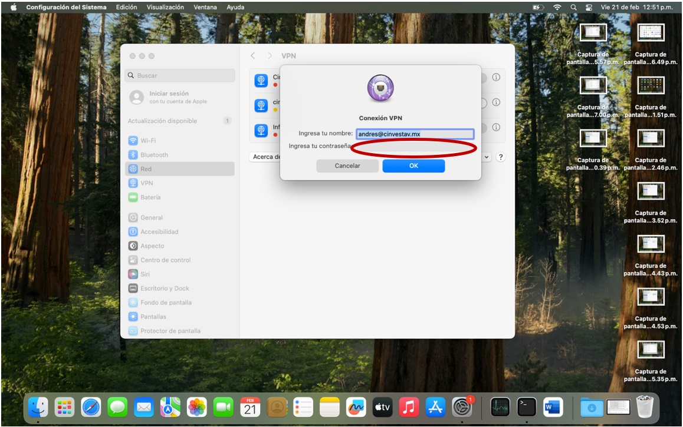
Task: Click the question mark help button
Action: 501,157
